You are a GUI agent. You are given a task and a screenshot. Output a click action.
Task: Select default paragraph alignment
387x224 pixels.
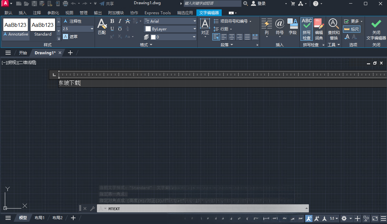[216, 37]
